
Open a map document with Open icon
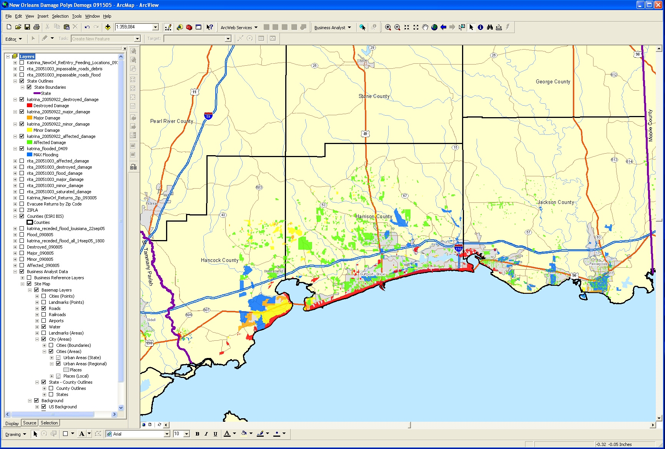(x=18, y=27)
